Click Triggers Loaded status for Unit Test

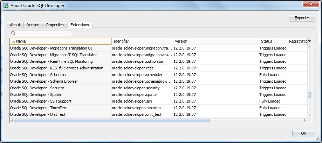(273, 115)
